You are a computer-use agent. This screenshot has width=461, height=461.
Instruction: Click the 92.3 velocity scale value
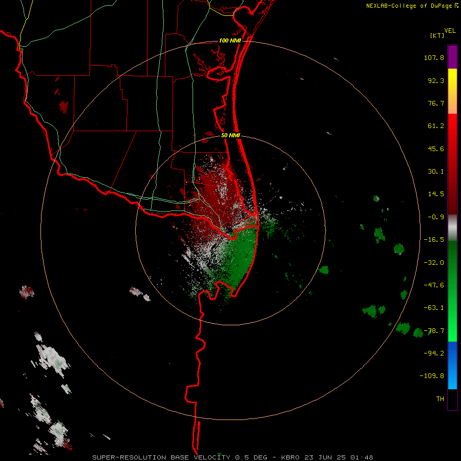point(436,80)
